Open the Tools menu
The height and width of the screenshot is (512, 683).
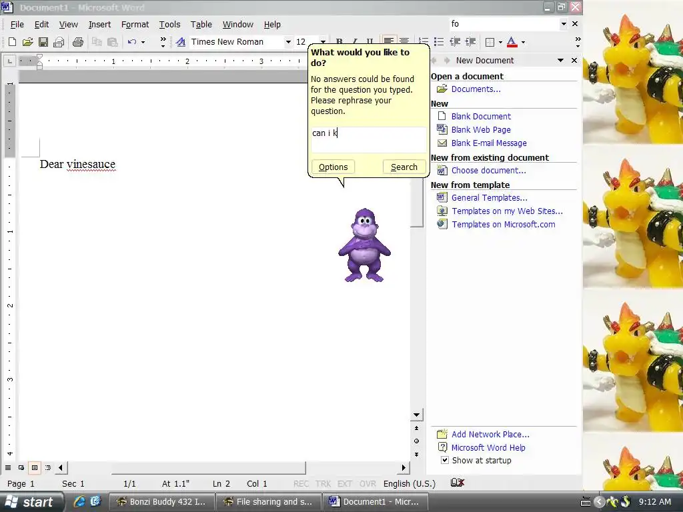[x=169, y=25]
